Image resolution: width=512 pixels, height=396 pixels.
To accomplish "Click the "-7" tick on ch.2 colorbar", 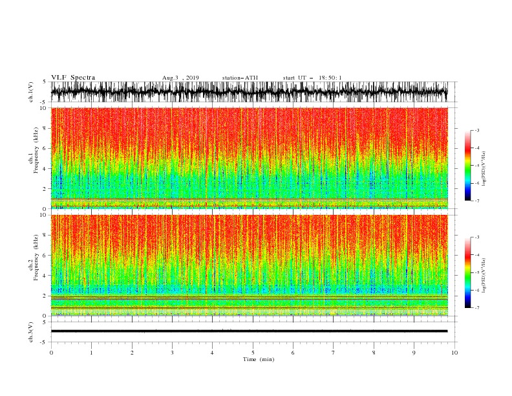I will tap(476, 308).
